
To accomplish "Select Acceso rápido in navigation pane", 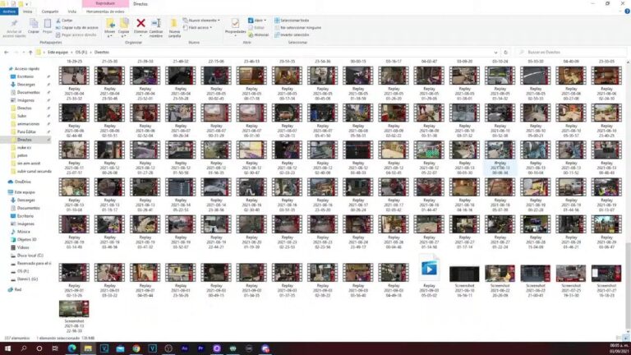I will (x=24, y=69).
